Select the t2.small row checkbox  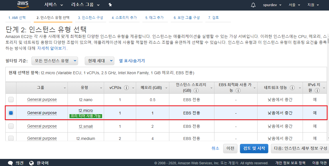pyautogui.click(x=11, y=126)
